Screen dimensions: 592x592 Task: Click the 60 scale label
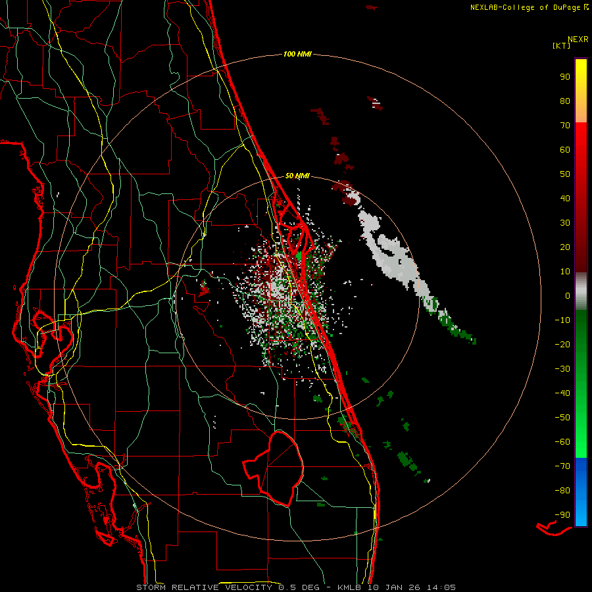pyautogui.click(x=565, y=149)
